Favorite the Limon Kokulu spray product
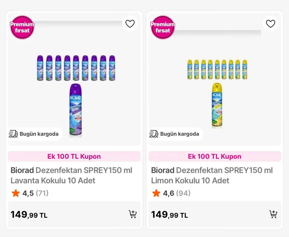This screenshot has width=289, height=237. pyautogui.click(x=271, y=24)
